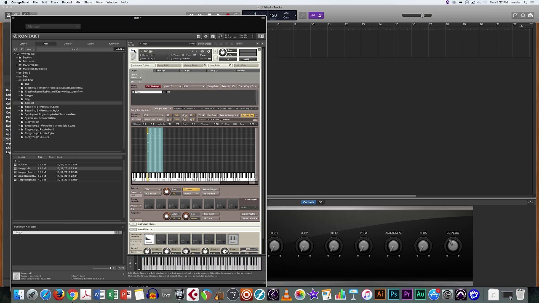
Task: Check the RR2 group checkbox
Action: 164,92
